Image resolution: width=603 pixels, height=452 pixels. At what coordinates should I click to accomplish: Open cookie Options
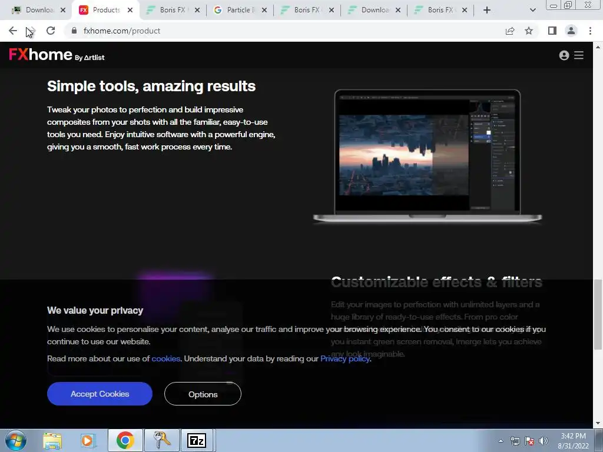(x=203, y=394)
